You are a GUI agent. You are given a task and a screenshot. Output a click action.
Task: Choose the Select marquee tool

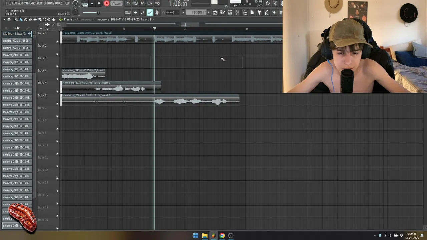(x=44, y=20)
